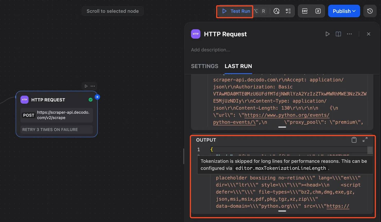The height and width of the screenshot is (222, 381).
Task: Open the more options menu in panel header
Action: (349, 34)
